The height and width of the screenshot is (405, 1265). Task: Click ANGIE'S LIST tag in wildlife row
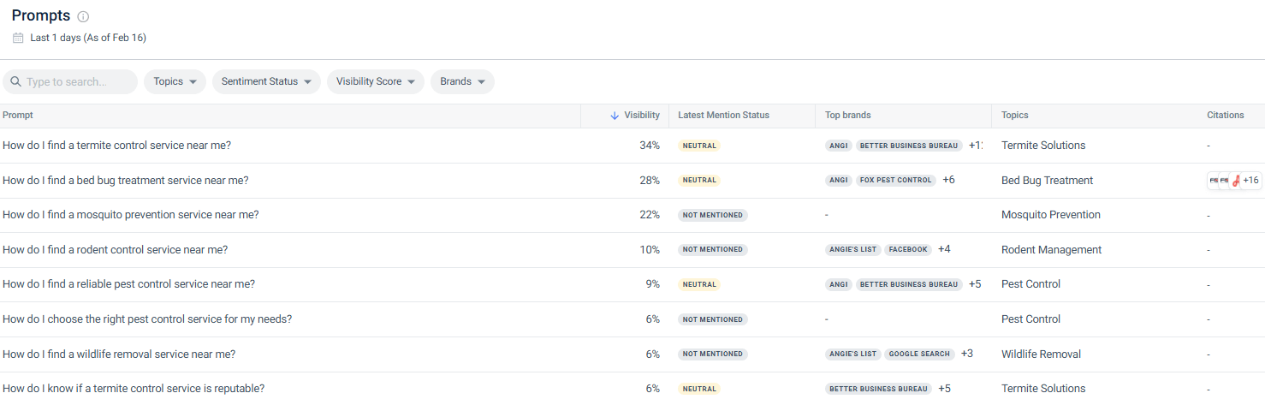(853, 354)
